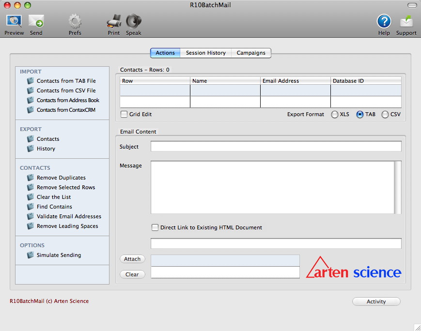Click 'Contacts from ContaxCRM' text
The width and height of the screenshot is (421, 331).
66,110
